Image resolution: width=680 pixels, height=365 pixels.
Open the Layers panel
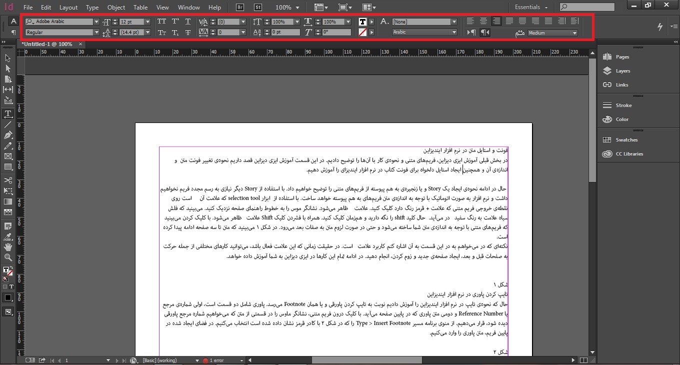[623, 71]
